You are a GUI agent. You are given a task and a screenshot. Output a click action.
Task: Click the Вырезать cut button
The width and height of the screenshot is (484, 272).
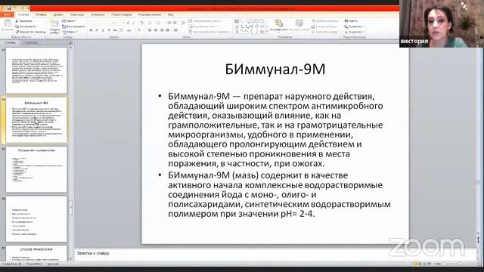click(x=23, y=21)
